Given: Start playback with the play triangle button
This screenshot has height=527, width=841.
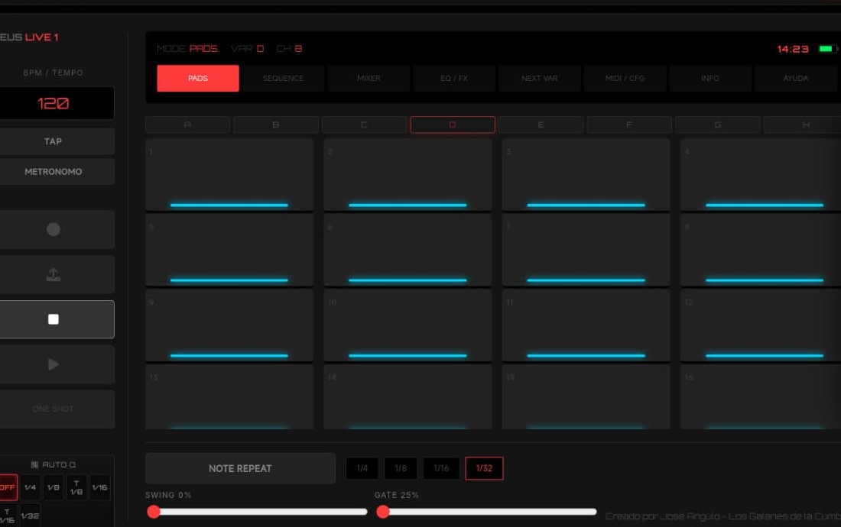Looking at the screenshot, I should coord(53,364).
